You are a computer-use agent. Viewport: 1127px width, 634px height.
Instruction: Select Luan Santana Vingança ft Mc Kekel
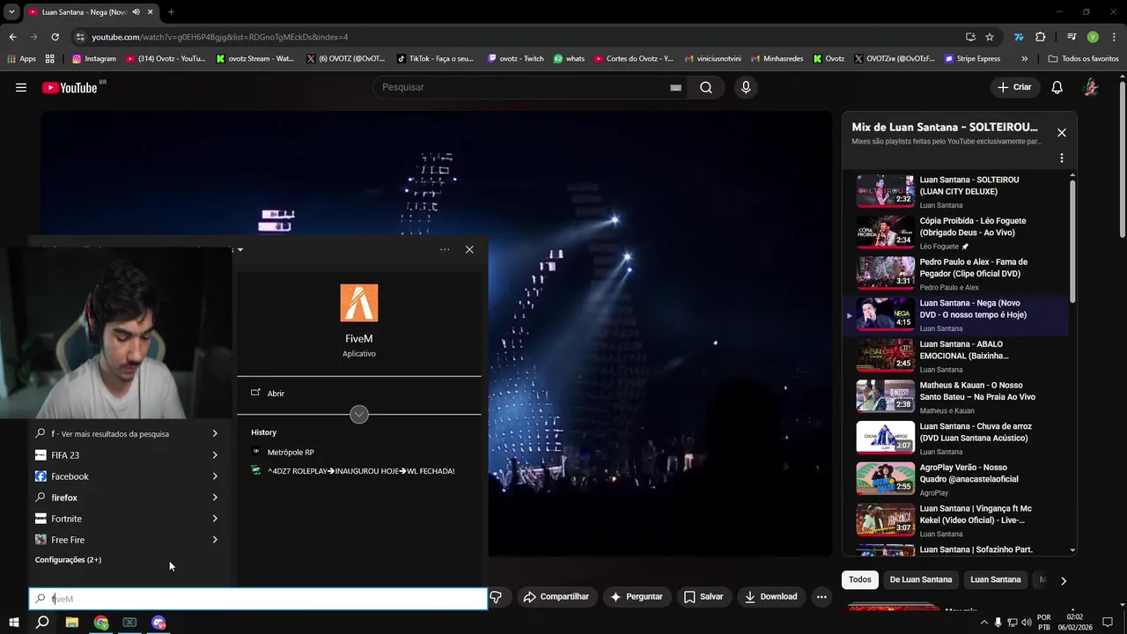coord(961,520)
